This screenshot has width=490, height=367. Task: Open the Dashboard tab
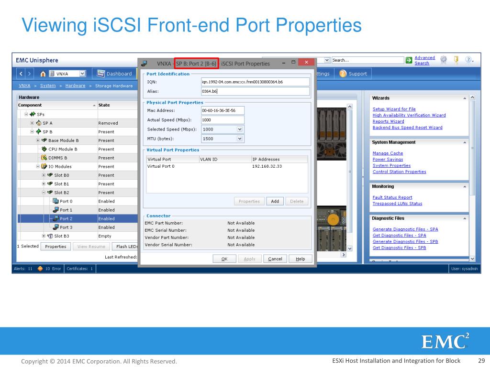click(114, 74)
